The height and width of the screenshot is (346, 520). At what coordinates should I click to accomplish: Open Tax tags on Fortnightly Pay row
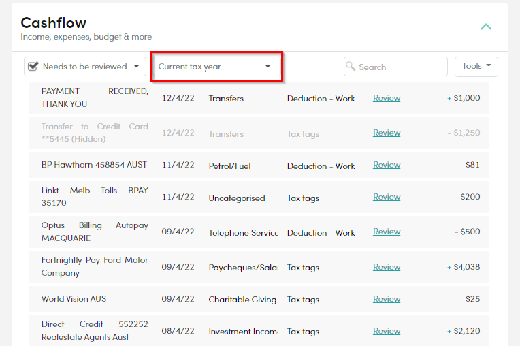point(303,268)
